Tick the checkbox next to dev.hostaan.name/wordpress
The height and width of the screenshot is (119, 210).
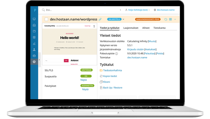point(46,19)
